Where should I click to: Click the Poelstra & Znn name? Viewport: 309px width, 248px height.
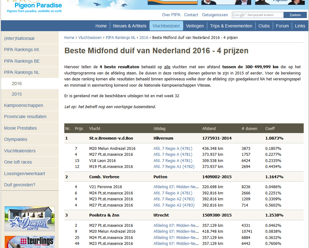point(104,215)
